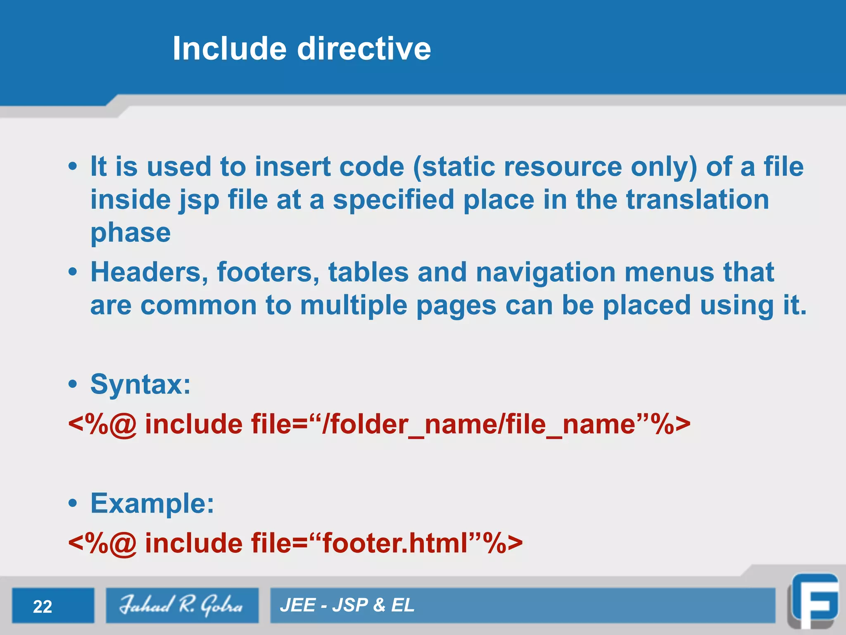Select the footer.html include example line
846x635 pixels.
coord(295,543)
